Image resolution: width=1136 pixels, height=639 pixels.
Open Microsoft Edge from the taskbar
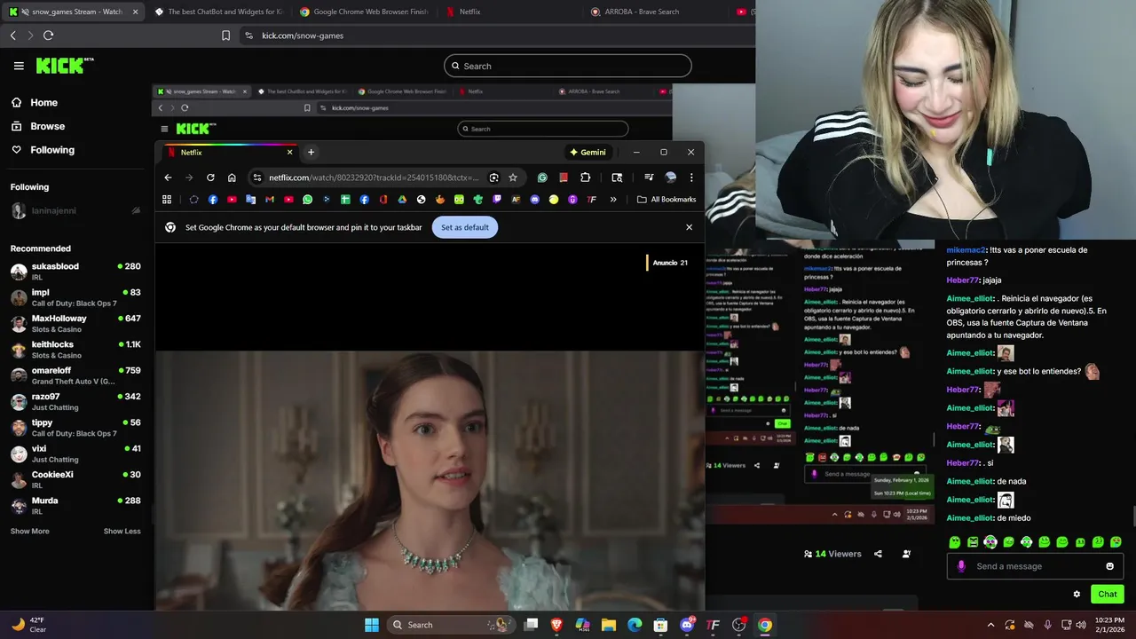coord(635,625)
